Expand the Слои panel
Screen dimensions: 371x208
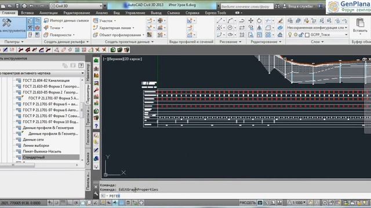click(317, 42)
